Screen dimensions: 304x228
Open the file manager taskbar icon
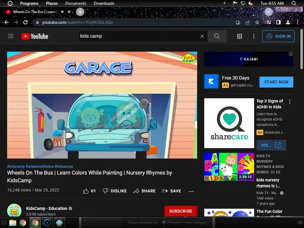pos(13,223)
